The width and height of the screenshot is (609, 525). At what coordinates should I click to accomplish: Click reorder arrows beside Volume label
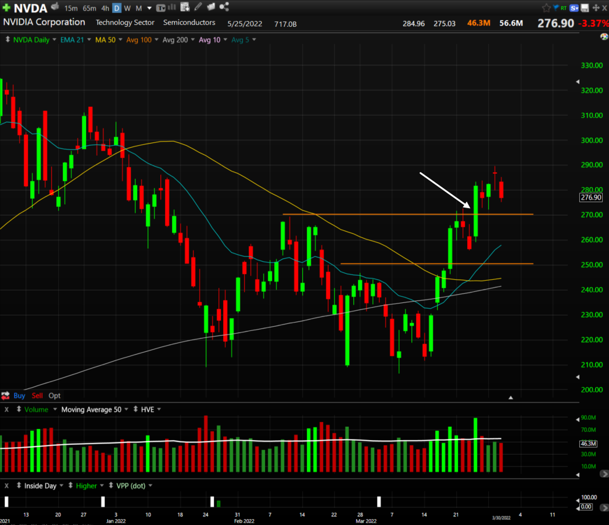[x=19, y=409]
